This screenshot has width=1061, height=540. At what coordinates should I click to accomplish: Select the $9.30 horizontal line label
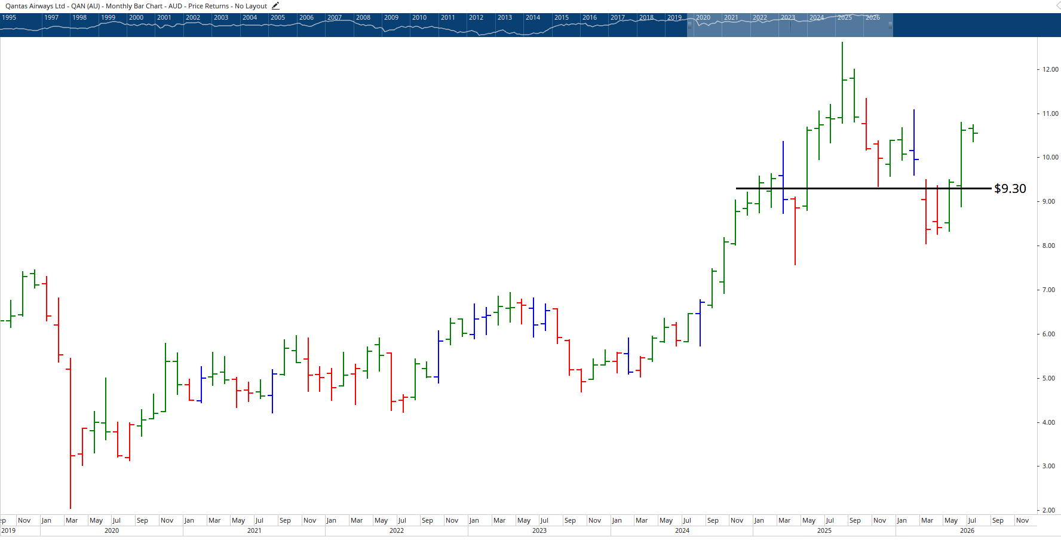point(1010,189)
